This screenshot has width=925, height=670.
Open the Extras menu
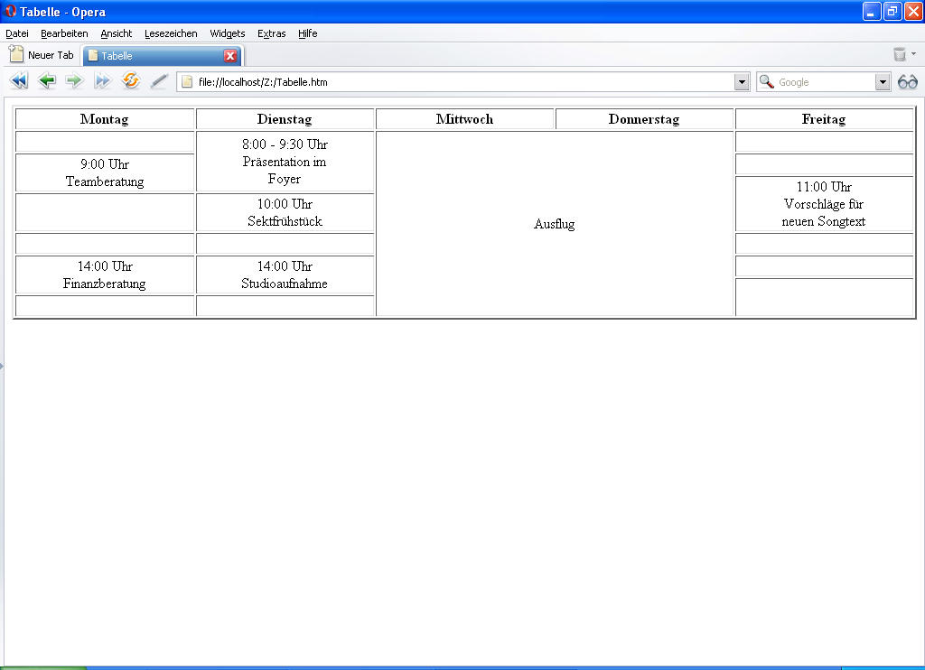[271, 33]
